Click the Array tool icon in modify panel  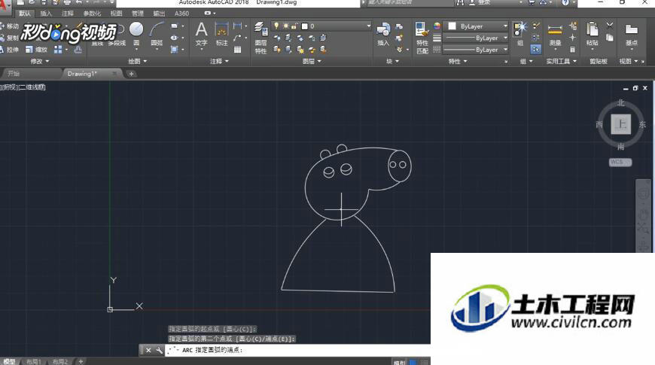[x=58, y=50]
